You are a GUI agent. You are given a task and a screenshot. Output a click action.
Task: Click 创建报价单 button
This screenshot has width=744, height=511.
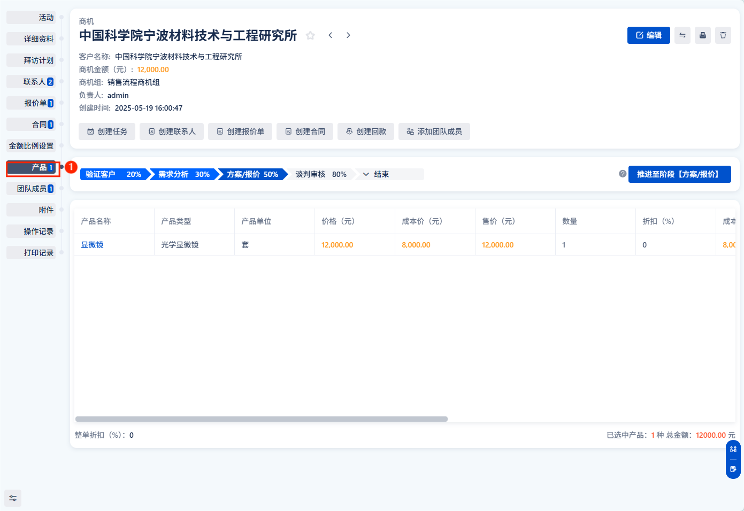[x=240, y=131]
